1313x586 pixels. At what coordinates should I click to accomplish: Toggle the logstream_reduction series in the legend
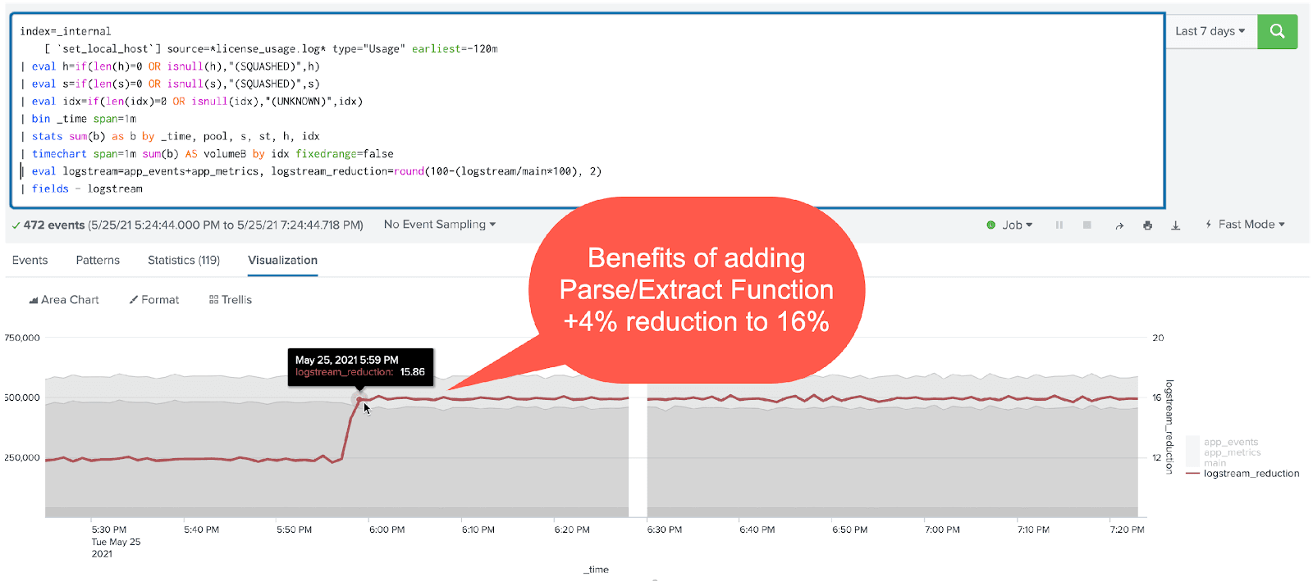pos(1251,474)
